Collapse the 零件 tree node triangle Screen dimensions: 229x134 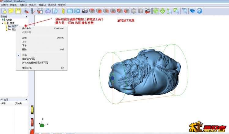click(x=2, y=23)
